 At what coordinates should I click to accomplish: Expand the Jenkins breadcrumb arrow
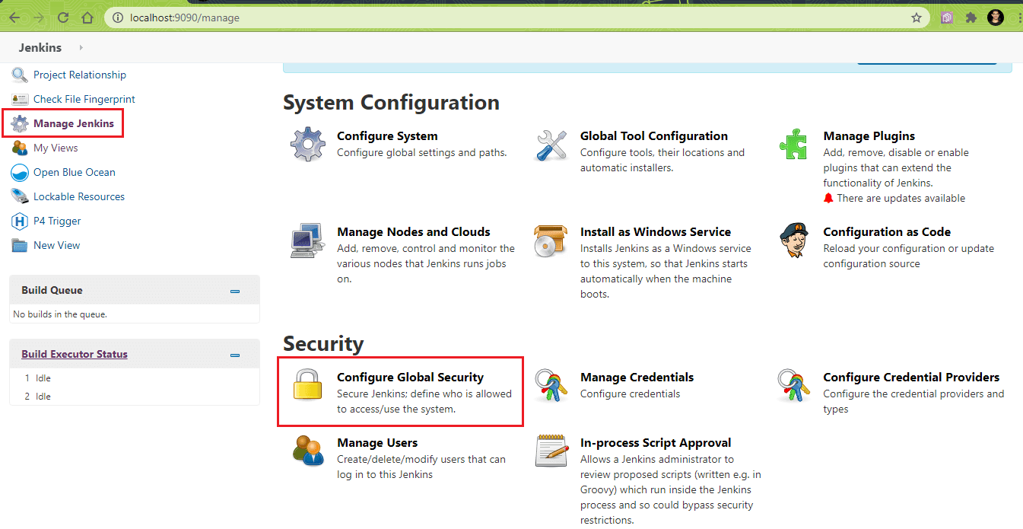(x=81, y=47)
